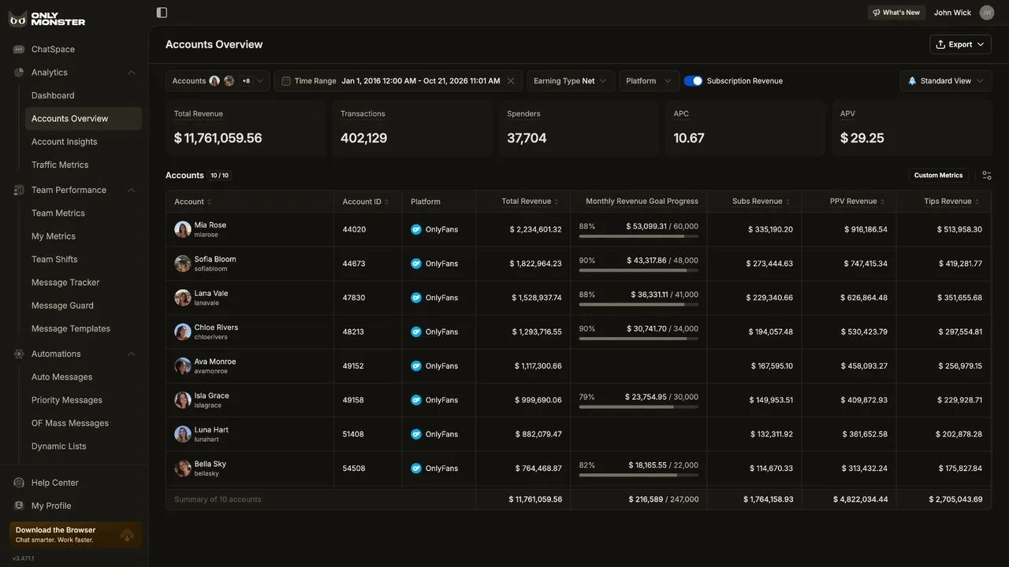Open Team Metrics page

[58, 213]
